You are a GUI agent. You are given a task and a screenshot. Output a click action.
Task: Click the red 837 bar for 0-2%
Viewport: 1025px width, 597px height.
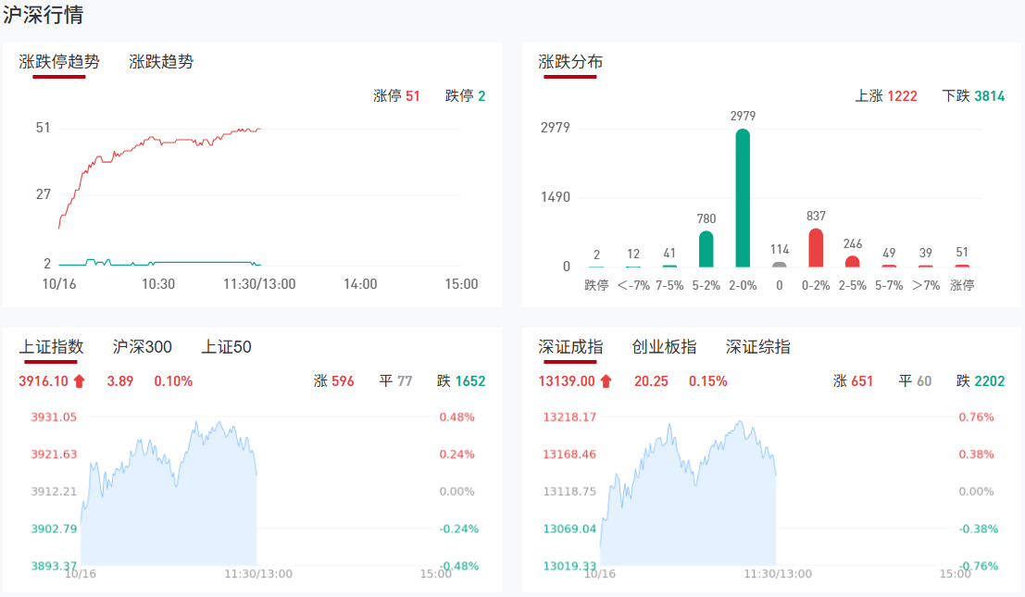coord(816,247)
